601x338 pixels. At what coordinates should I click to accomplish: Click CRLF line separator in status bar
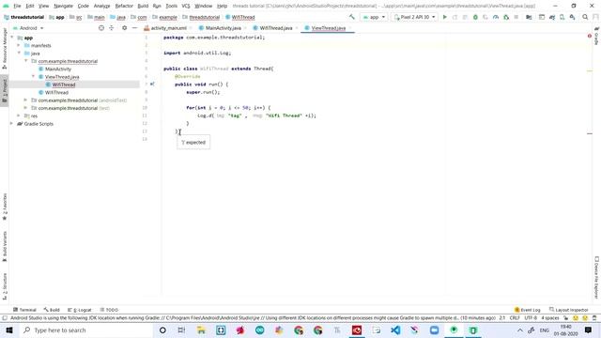click(515, 318)
